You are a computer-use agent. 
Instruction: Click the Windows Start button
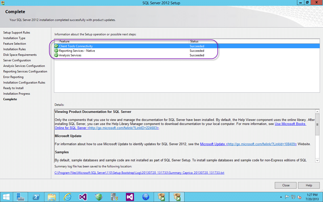(x=7, y=197)
